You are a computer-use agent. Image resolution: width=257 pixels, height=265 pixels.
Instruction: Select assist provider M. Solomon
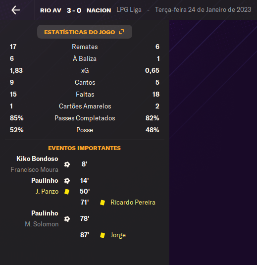coord(42,224)
